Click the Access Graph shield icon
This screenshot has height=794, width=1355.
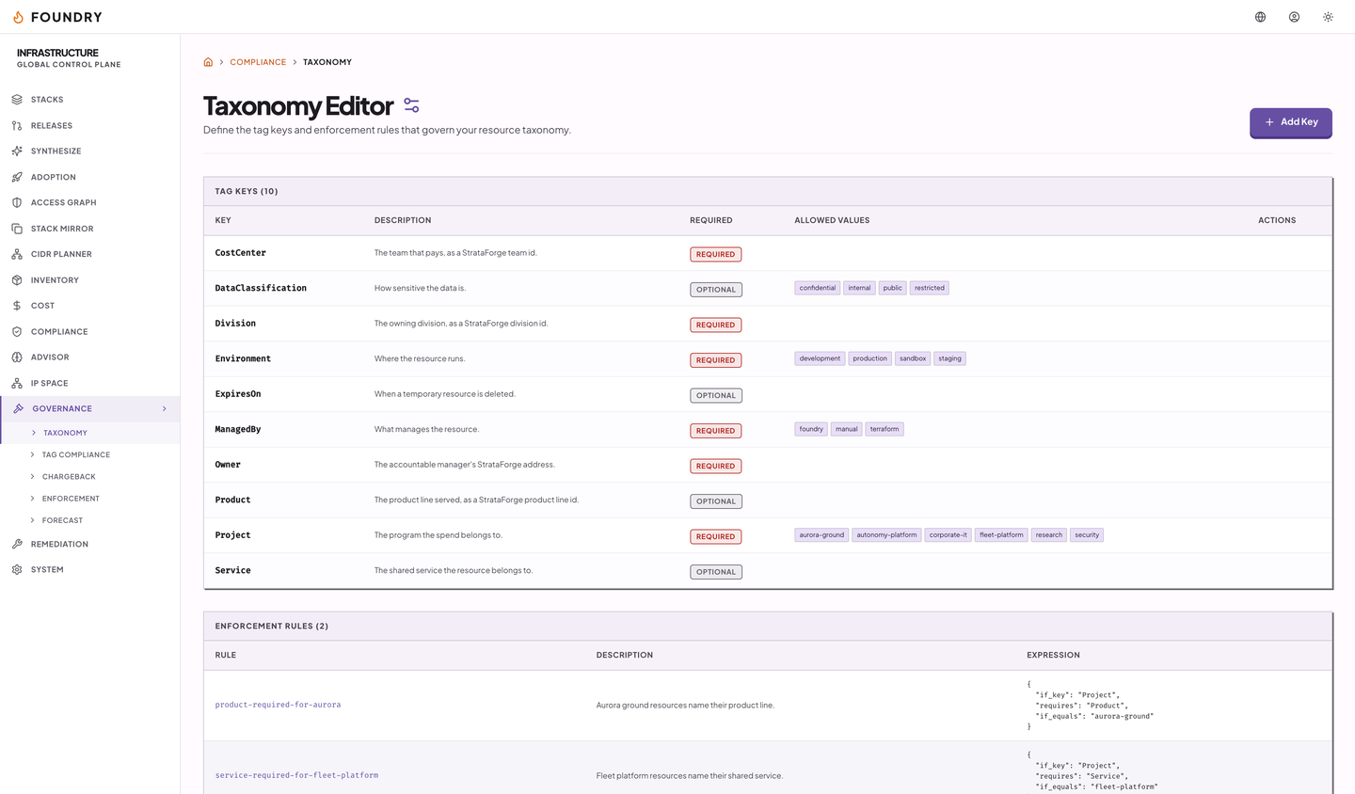[x=17, y=202]
